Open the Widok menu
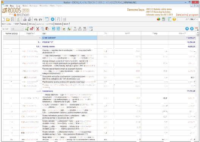The image size is (200, 142). click(25, 6)
